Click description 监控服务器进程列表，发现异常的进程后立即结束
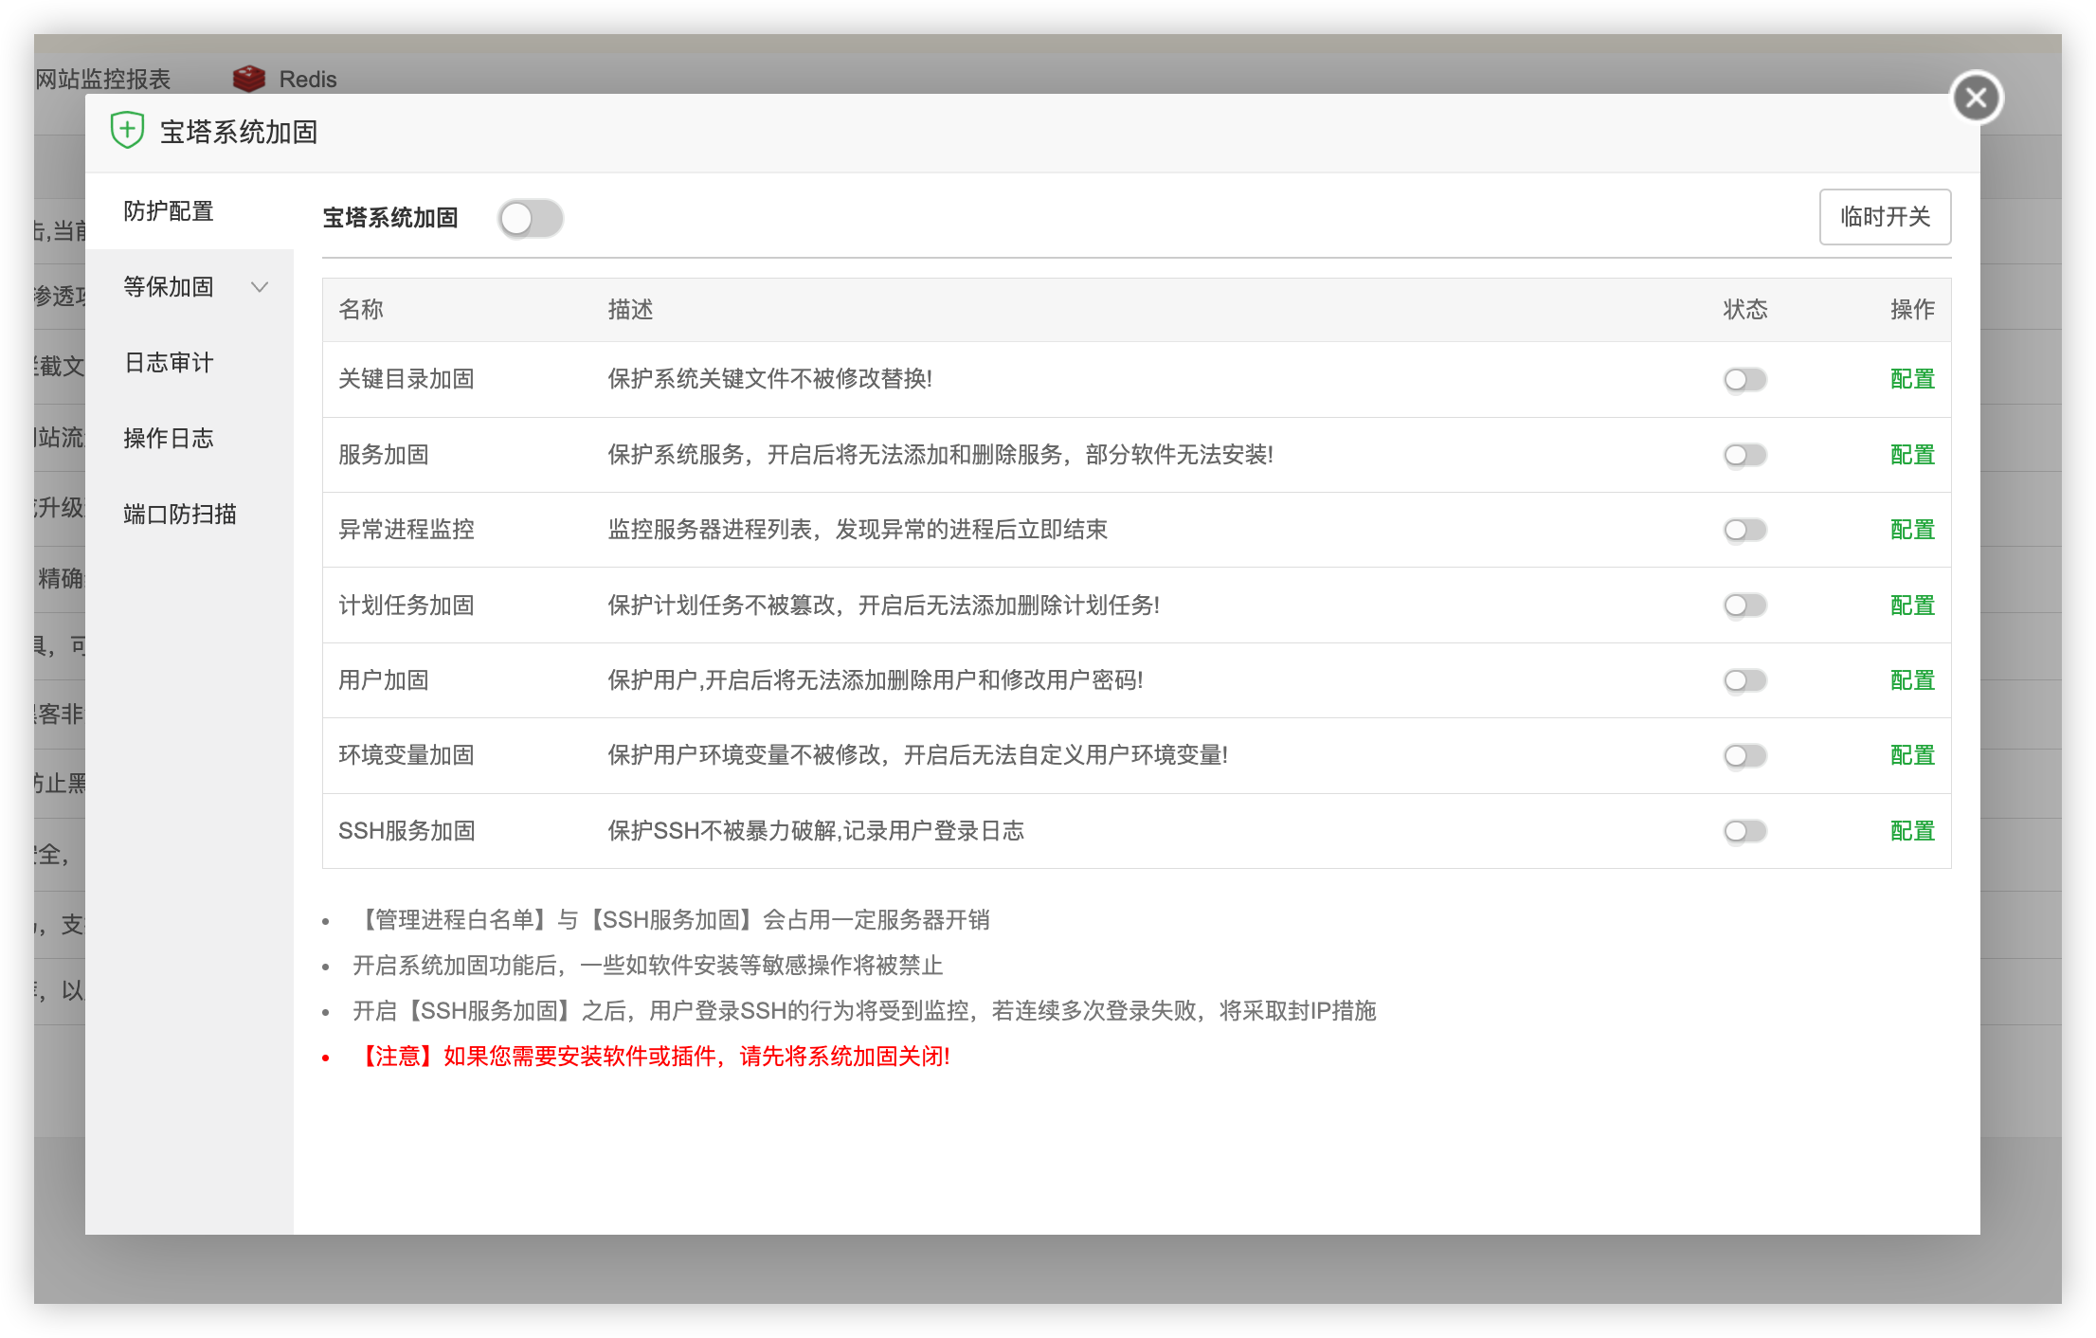This screenshot has height=1338, width=2096. click(x=858, y=530)
